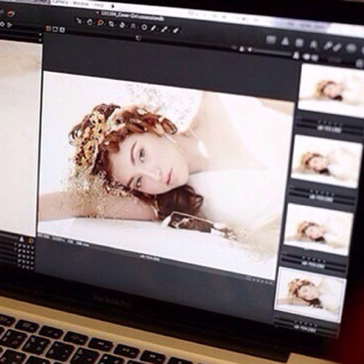This screenshot has height=364, width=364.
Task: Open the Window menu
Action: coord(81,4)
